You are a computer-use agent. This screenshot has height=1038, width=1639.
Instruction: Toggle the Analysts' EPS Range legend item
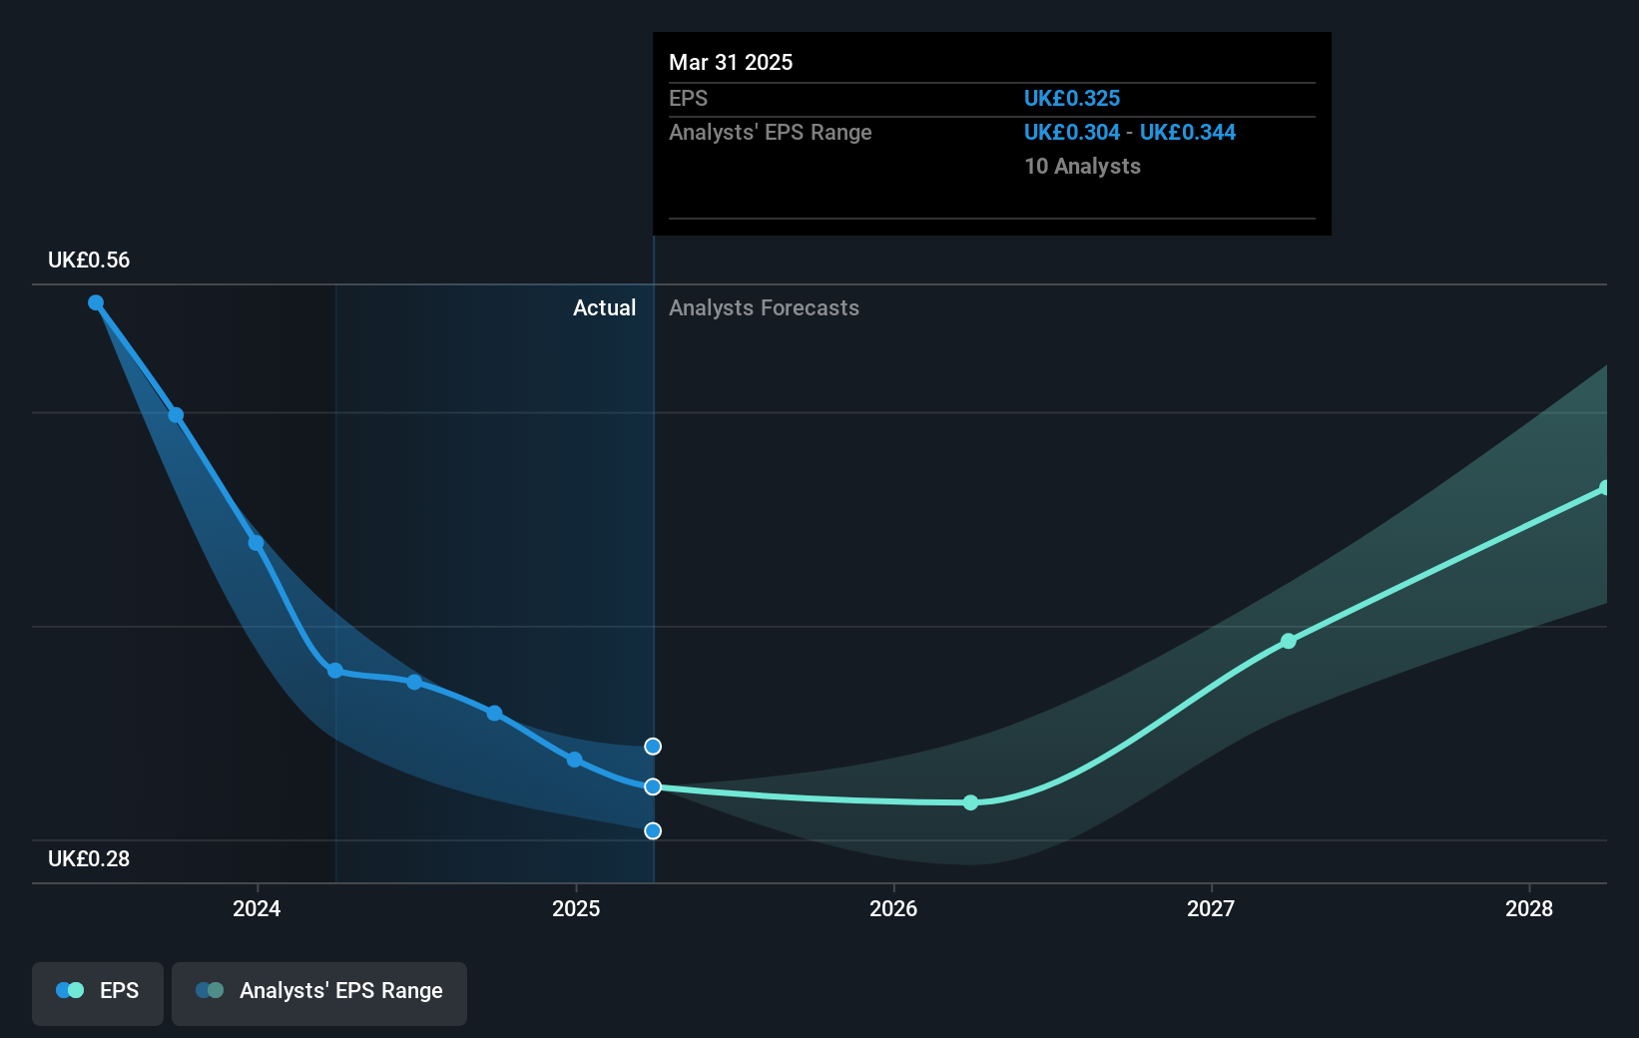318,991
